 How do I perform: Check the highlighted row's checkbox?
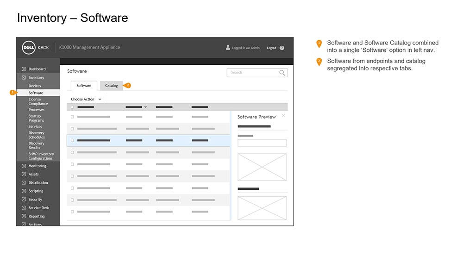tap(72, 140)
